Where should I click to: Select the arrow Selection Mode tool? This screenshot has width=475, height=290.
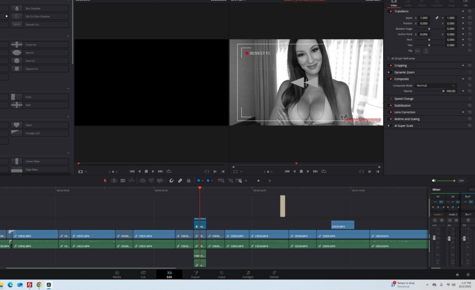(x=105, y=181)
